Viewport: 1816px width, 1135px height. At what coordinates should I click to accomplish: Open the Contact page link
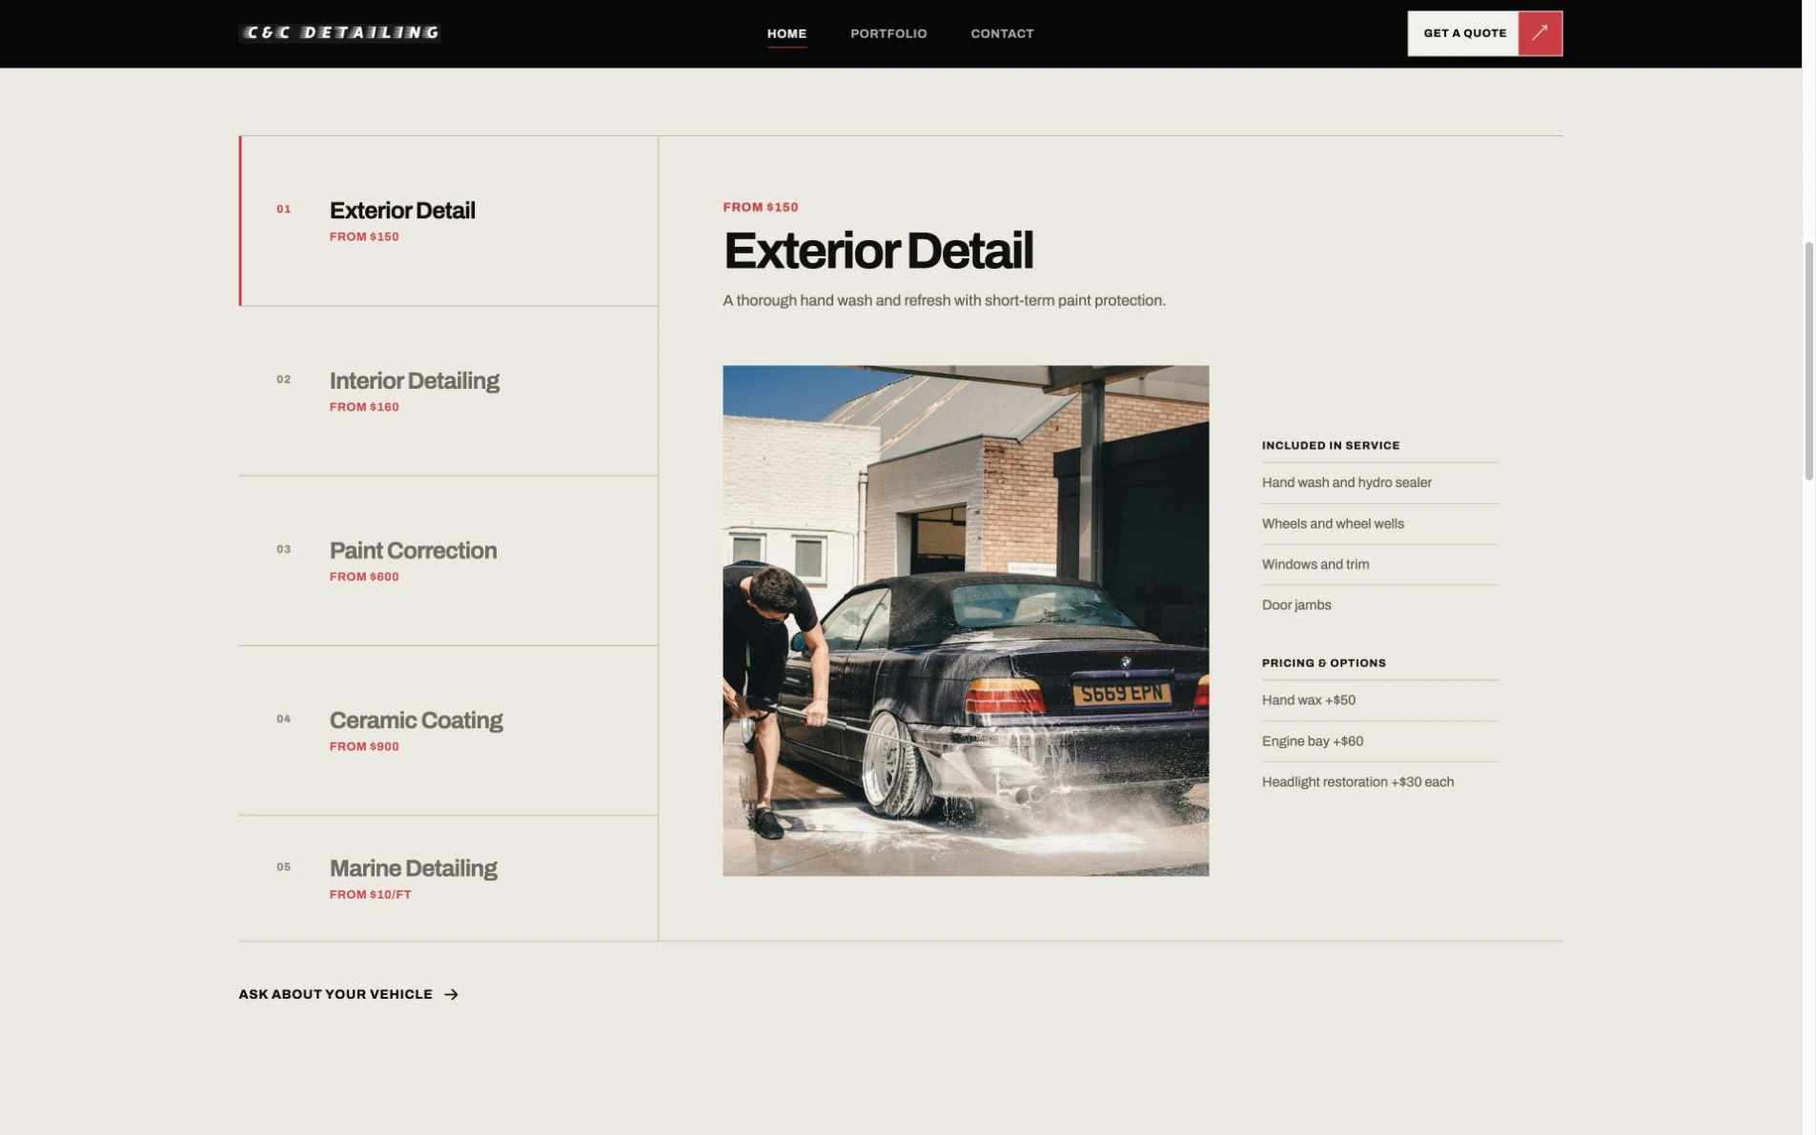(x=1002, y=33)
